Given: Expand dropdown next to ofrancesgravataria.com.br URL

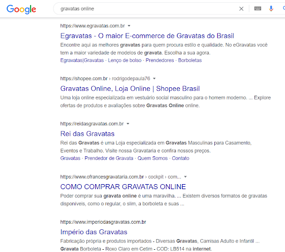Looking at the screenshot, I should coord(185,177).
